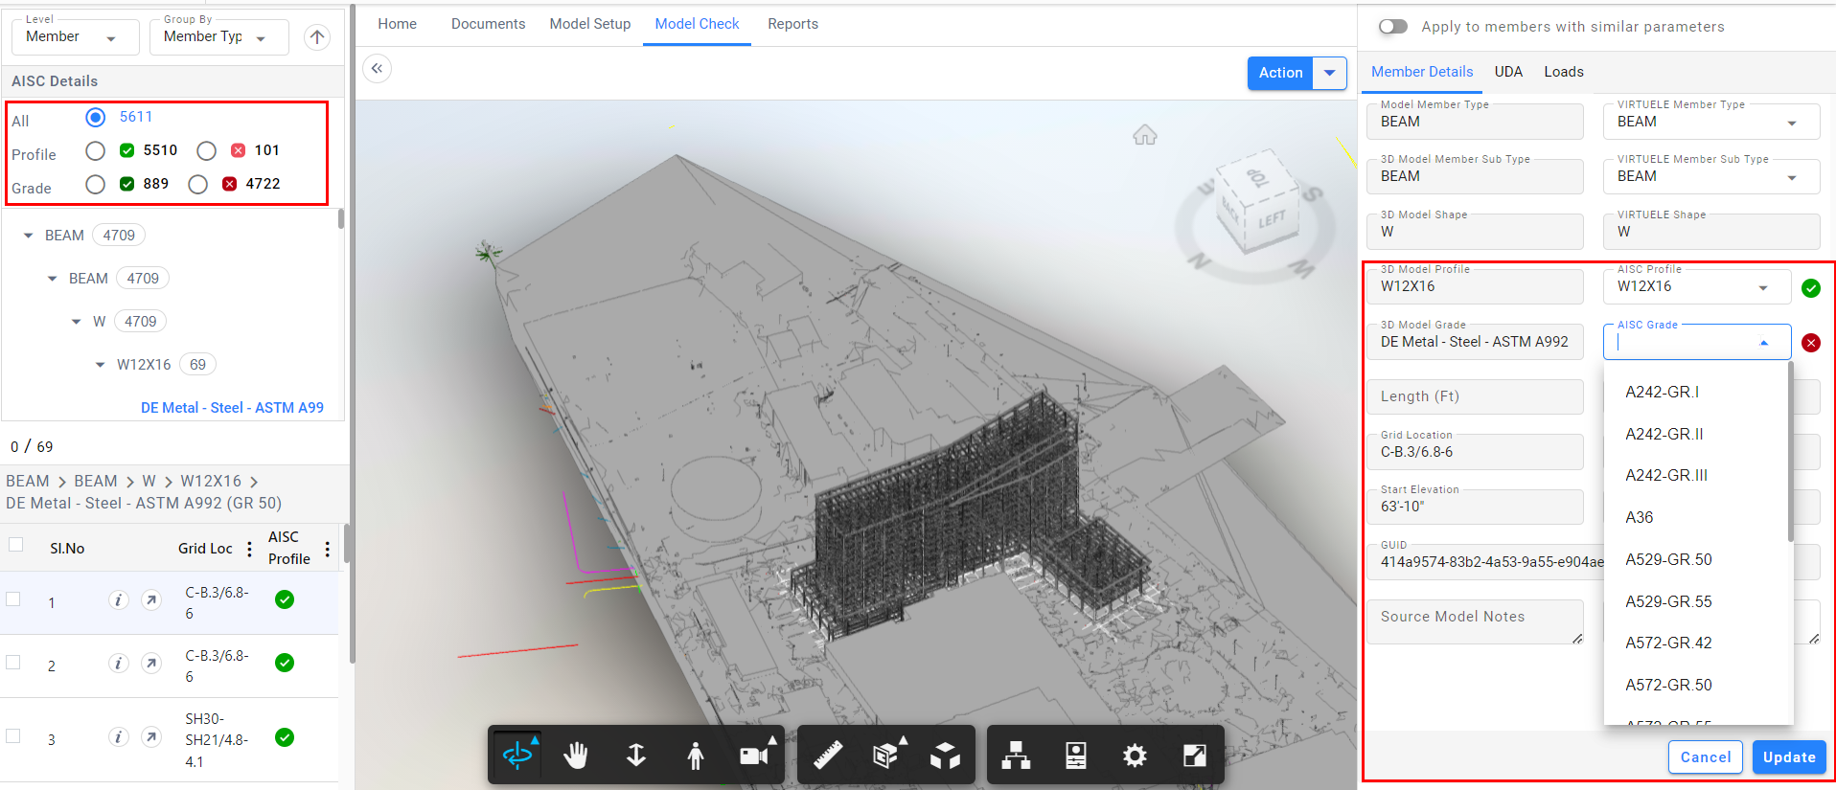1836x790 pixels.
Task: Select the All radio button
Action: tap(95, 117)
